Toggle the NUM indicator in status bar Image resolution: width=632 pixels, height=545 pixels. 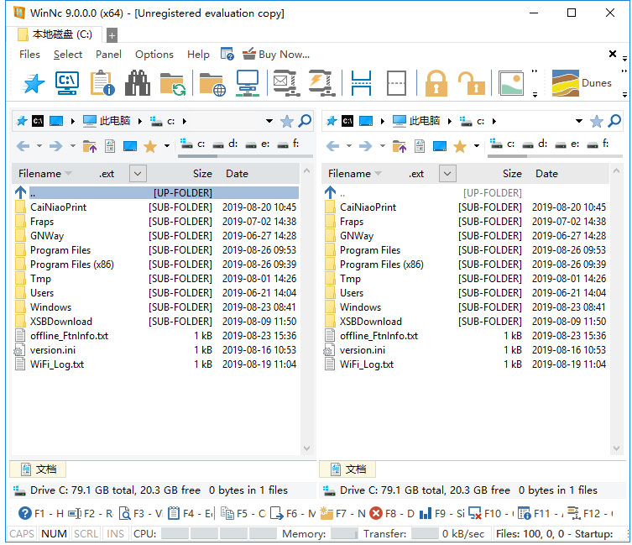pyautogui.click(x=54, y=534)
